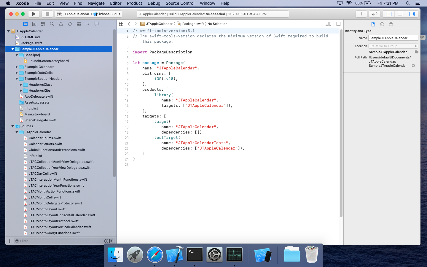Open the Editor menu
Viewport: 427px width, 267px height.
(116, 3)
